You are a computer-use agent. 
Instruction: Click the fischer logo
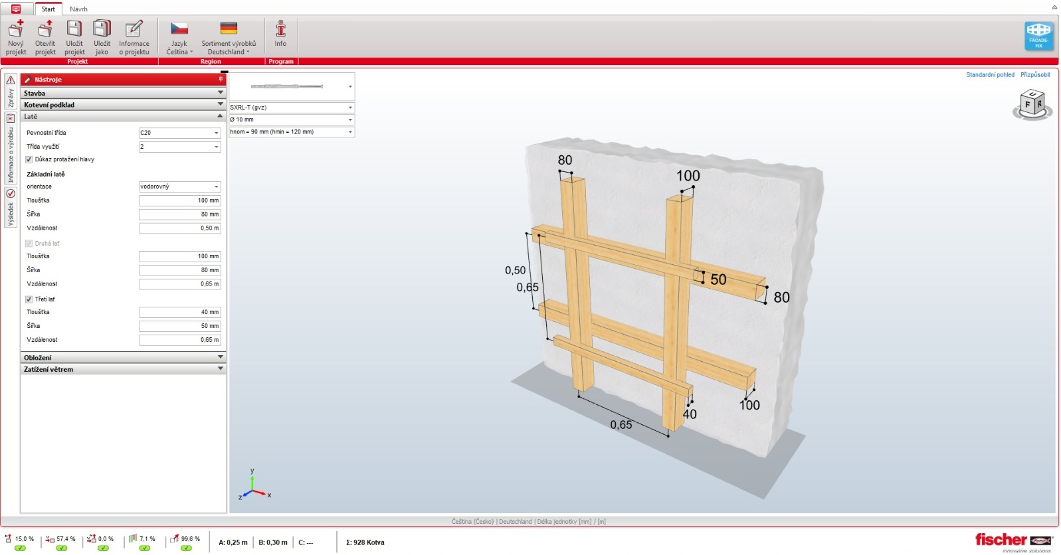pos(1014,541)
